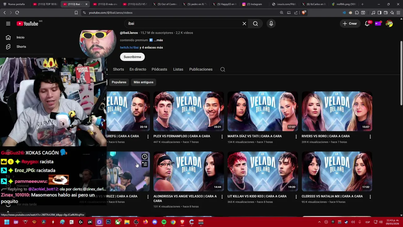Viewport: 403px width, 227px height.
Task: Click the YouTube logo
Action: (x=27, y=24)
